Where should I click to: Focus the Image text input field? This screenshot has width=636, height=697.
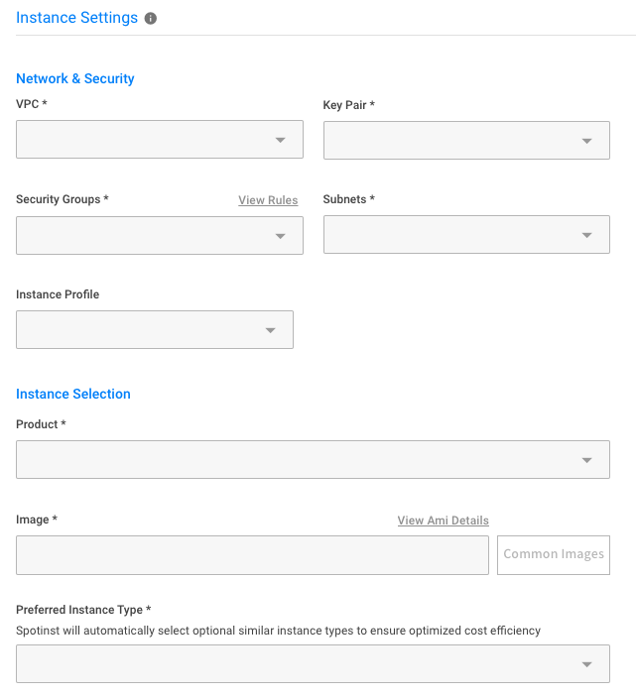point(252,555)
